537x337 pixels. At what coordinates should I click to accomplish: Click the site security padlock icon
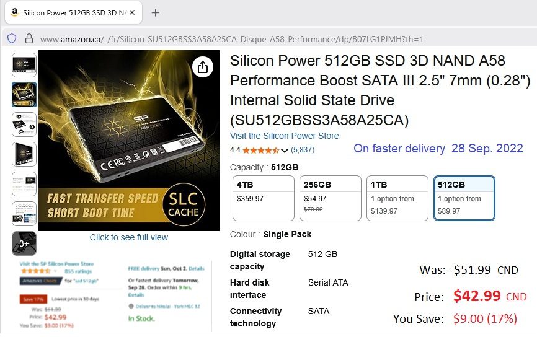tap(29, 38)
